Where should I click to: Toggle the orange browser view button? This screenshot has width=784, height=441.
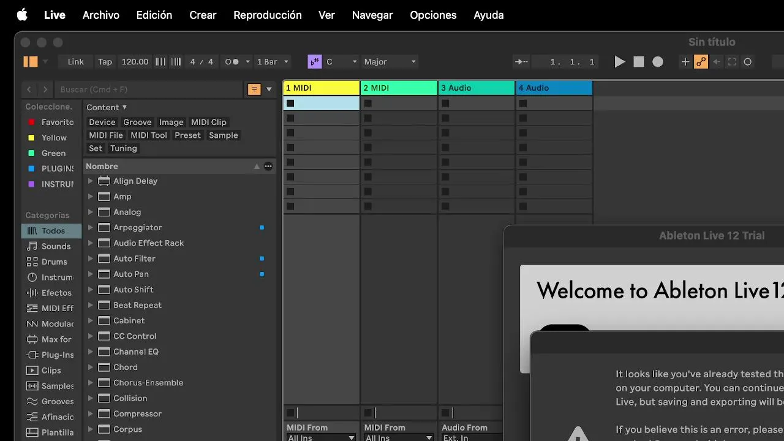pyautogui.click(x=31, y=62)
